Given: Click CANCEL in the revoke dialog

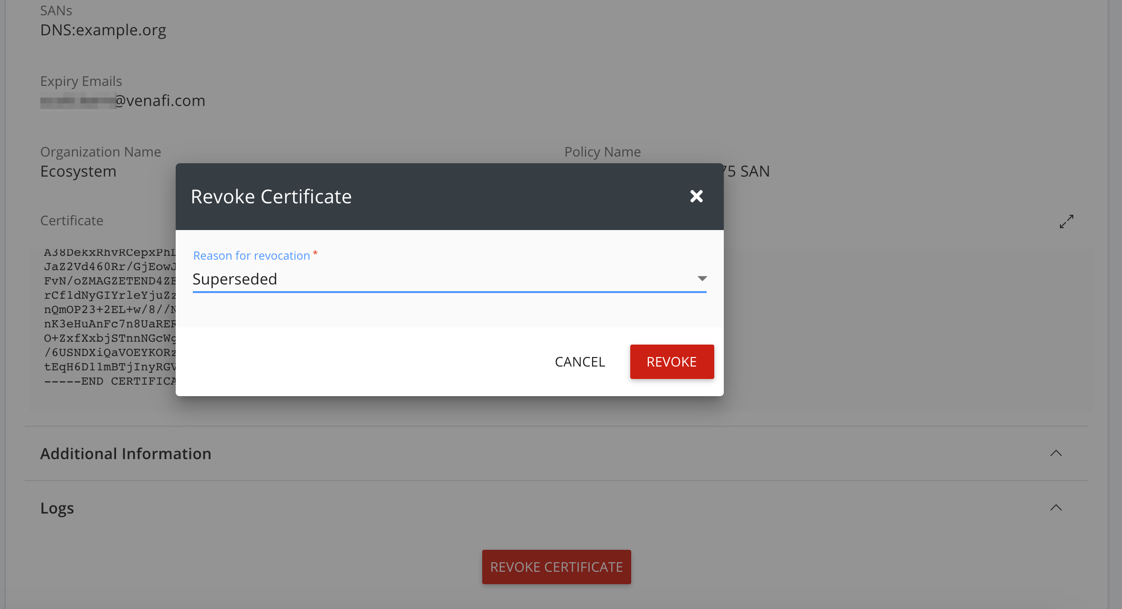Looking at the screenshot, I should click(580, 362).
